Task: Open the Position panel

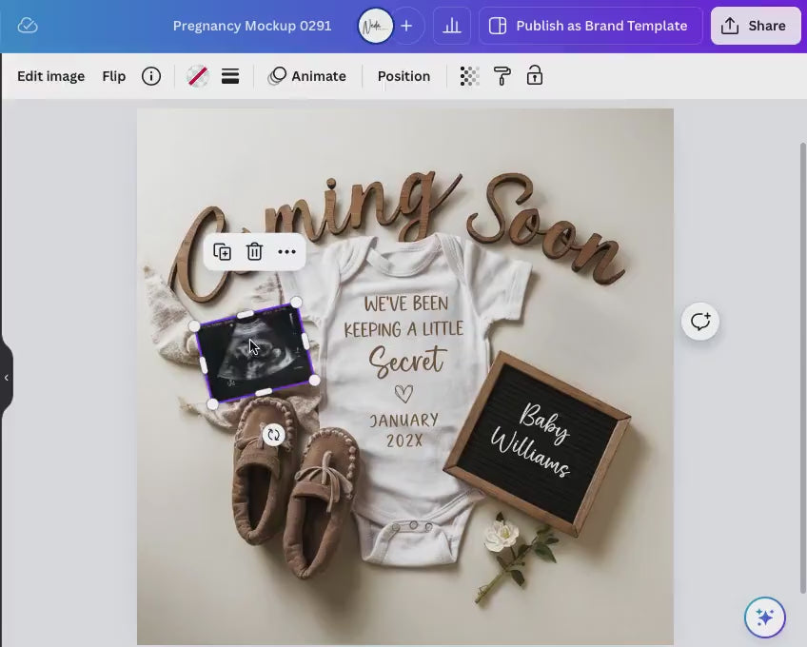Action: click(404, 76)
